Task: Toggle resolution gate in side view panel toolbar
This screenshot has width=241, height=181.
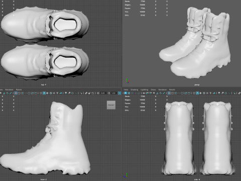Action: 176,93
